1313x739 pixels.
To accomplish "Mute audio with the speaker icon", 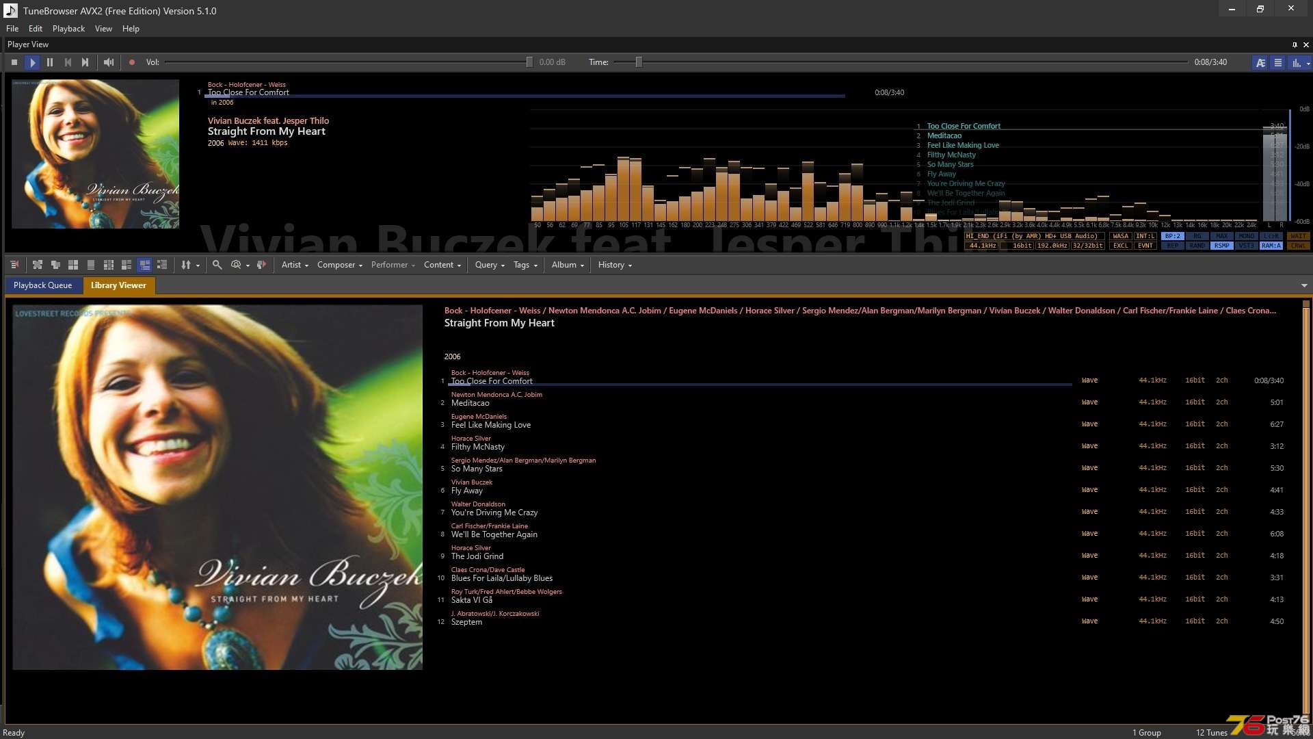I will tap(109, 62).
